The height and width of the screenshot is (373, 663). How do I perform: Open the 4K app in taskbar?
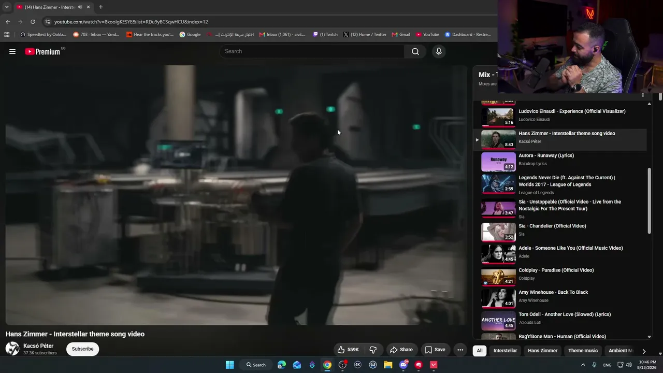[357, 365]
